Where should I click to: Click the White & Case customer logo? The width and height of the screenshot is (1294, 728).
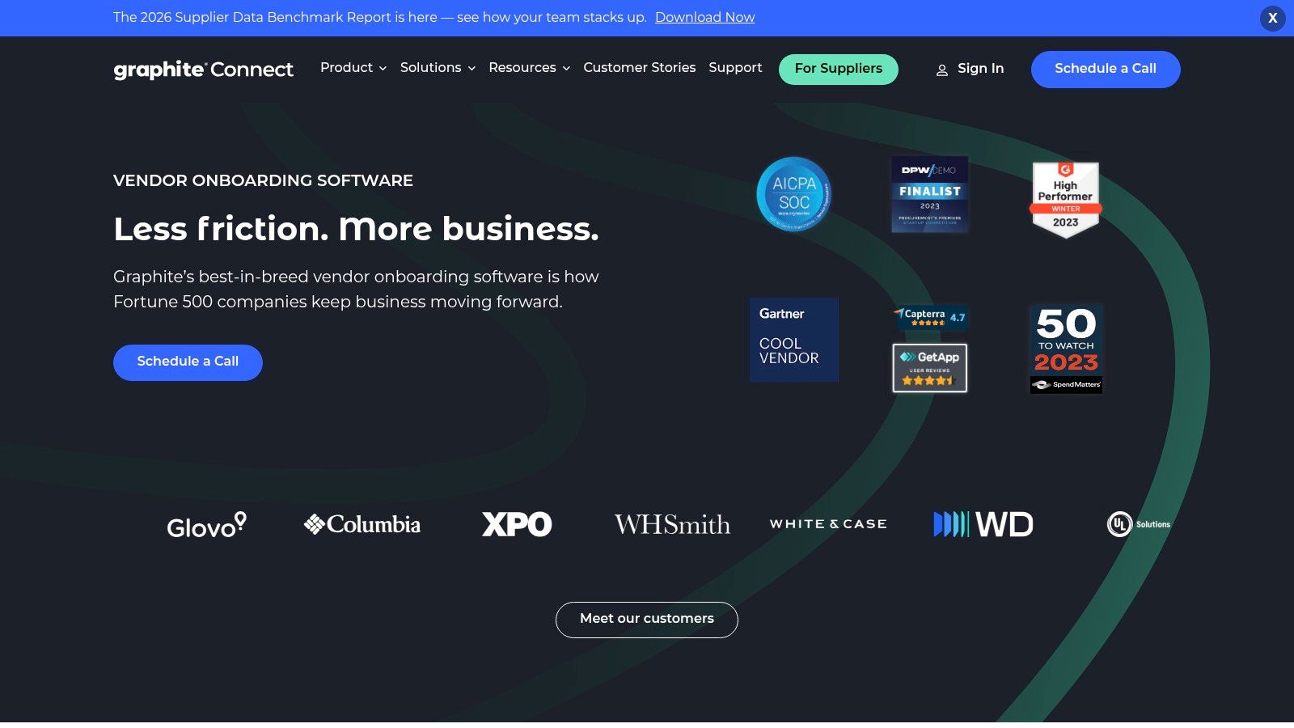(828, 524)
